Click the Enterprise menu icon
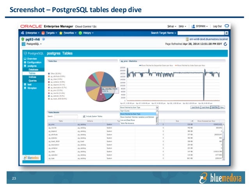Viewport: 249px width, 187px height. click(23, 33)
